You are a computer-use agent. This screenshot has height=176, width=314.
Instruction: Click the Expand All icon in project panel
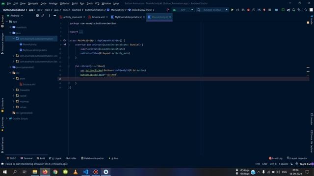tap(43, 15)
